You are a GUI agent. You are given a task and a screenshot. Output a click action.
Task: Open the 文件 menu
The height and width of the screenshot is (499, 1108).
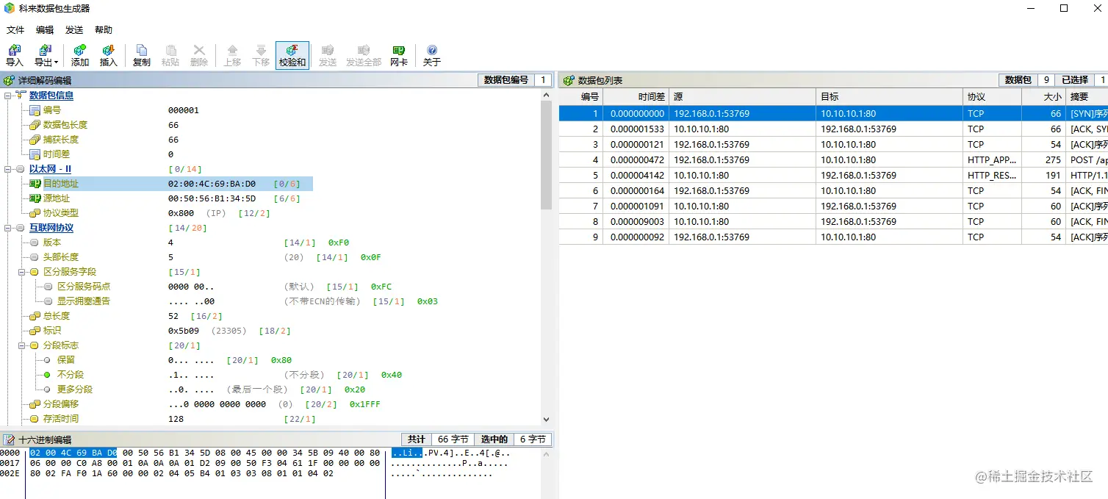[15, 30]
